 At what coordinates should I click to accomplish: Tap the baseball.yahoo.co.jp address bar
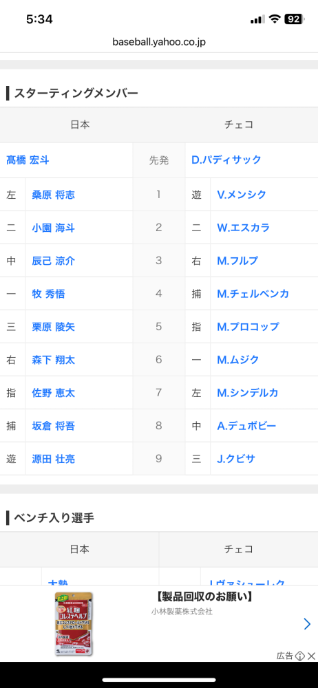point(159,42)
